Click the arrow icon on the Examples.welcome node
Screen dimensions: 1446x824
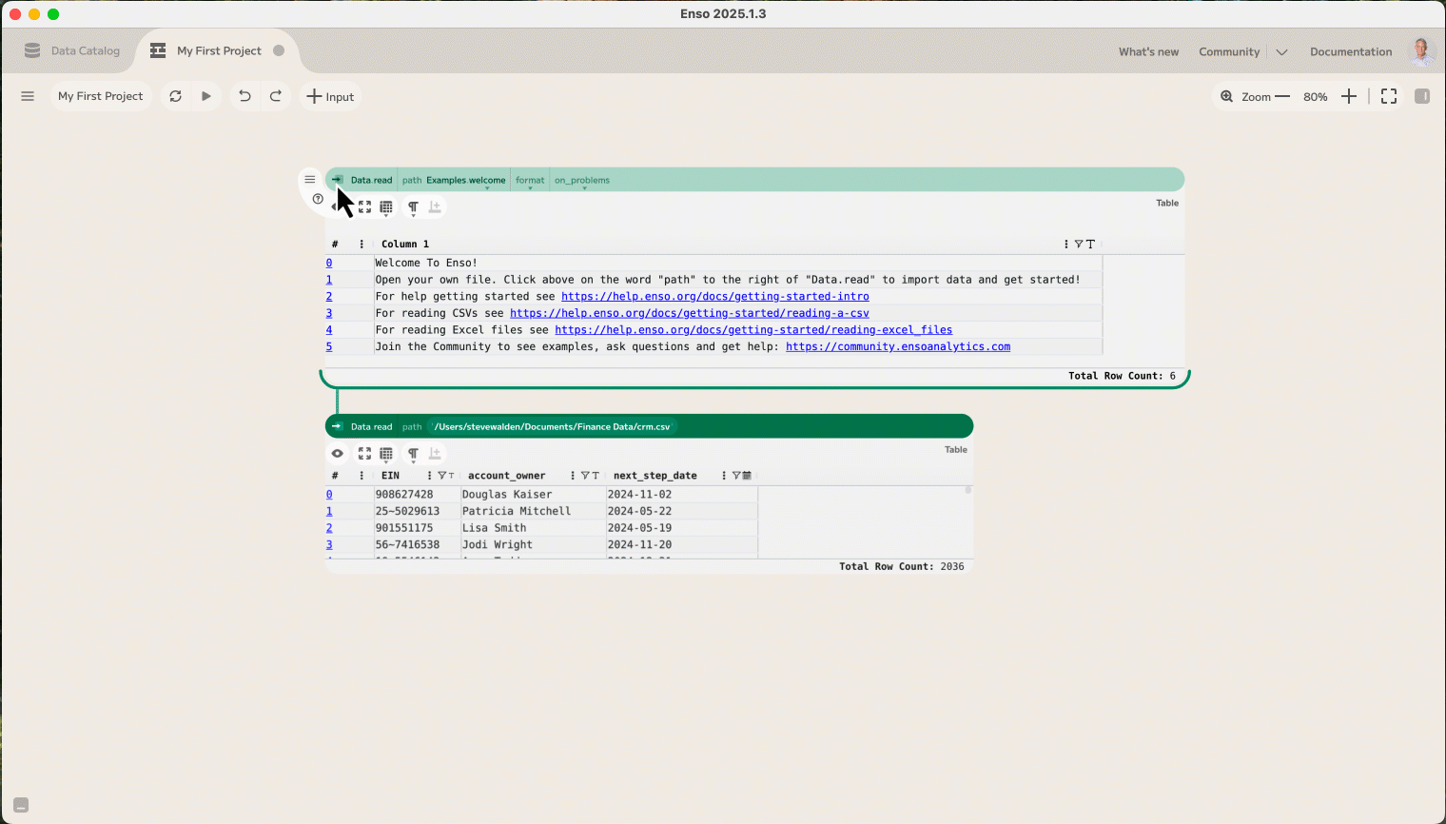coord(337,180)
